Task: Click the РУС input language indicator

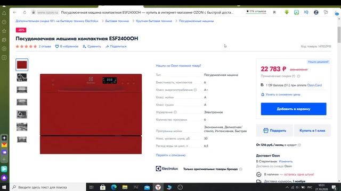Action: click(310, 187)
